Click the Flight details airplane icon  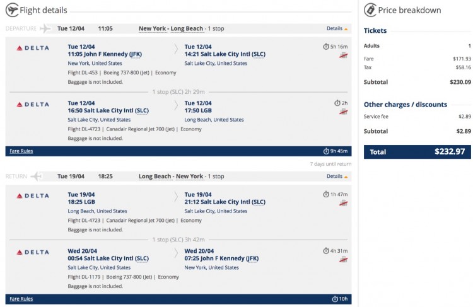point(11,10)
